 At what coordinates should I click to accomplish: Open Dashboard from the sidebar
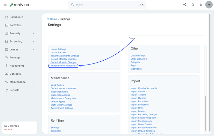point(16,17)
